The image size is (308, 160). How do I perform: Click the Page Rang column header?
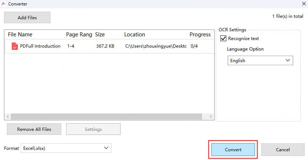click(x=78, y=35)
